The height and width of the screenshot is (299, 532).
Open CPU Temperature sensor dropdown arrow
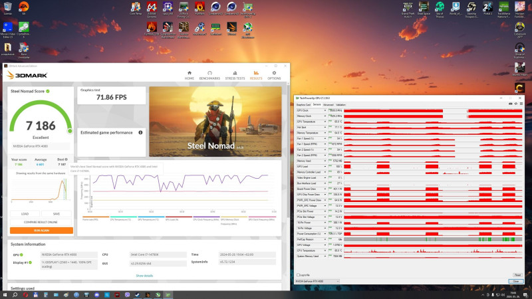coord(325,250)
